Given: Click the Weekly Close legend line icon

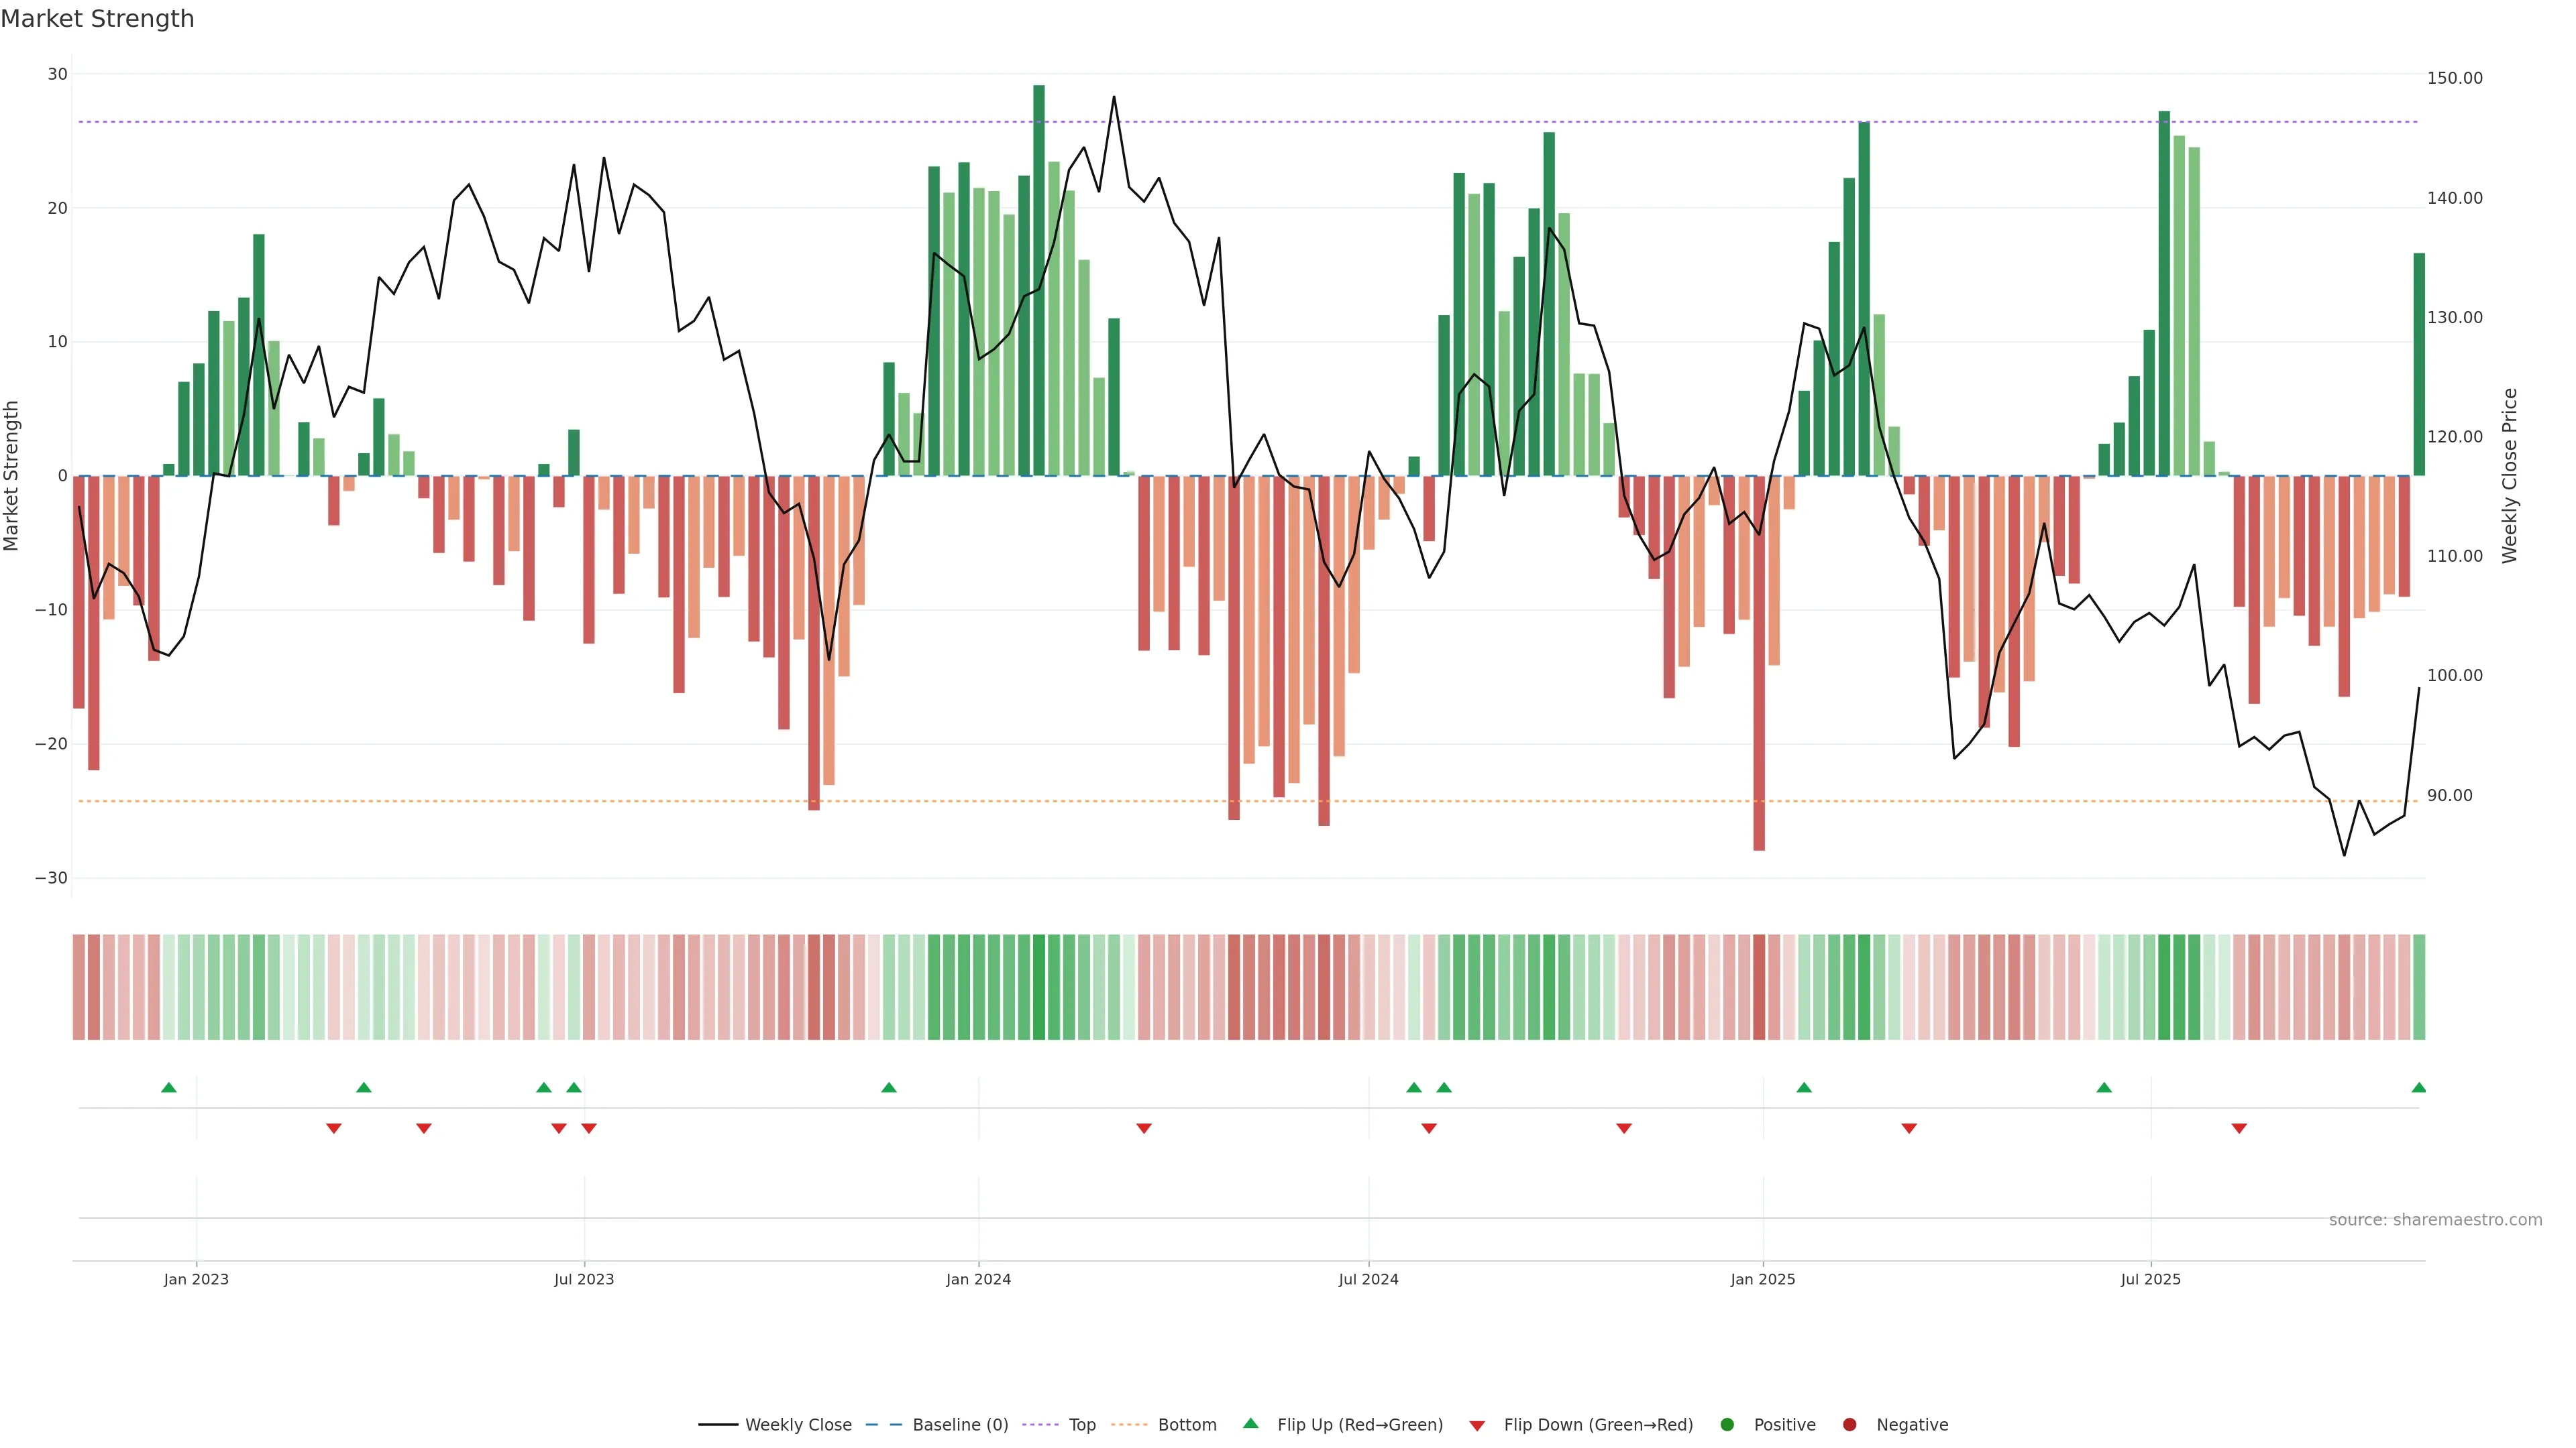Looking at the screenshot, I should [x=718, y=1425].
